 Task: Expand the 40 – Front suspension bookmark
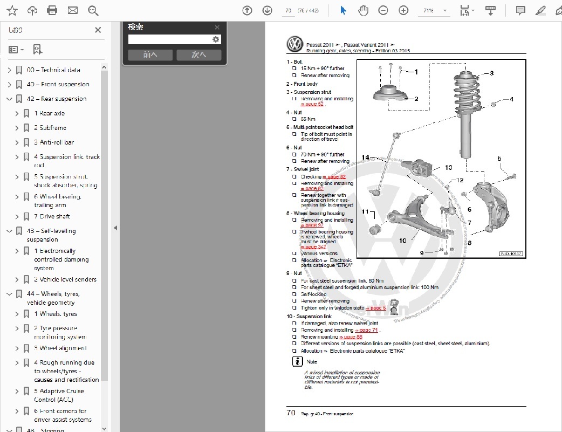[x=9, y=84]
